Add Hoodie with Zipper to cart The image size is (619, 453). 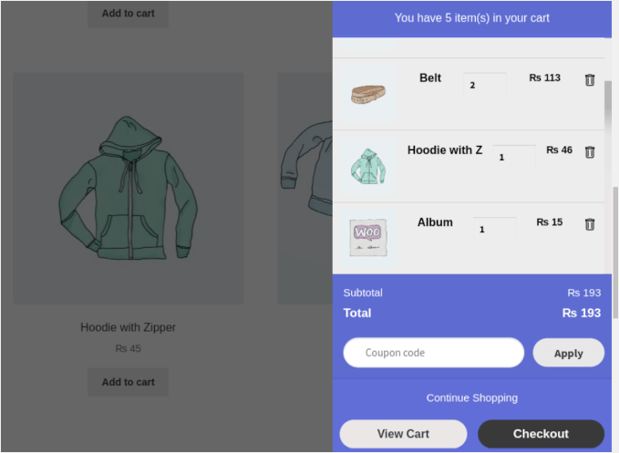[128, 382]
